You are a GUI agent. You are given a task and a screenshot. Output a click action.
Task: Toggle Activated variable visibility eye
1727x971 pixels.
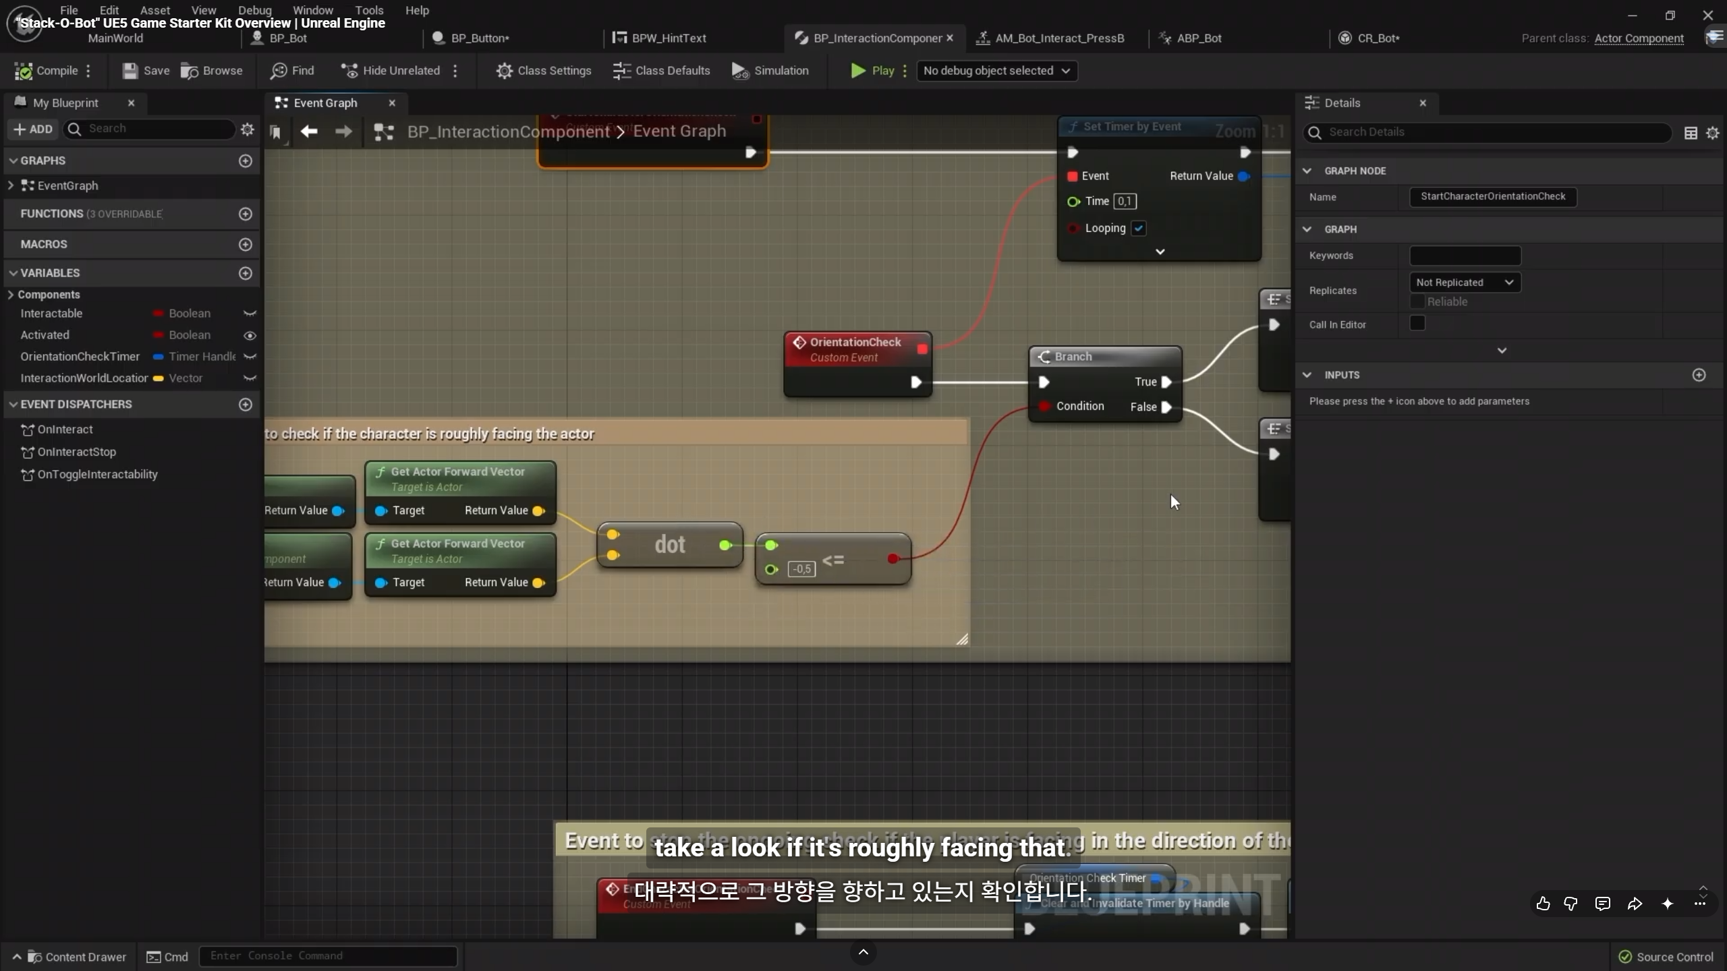[250, 335]
